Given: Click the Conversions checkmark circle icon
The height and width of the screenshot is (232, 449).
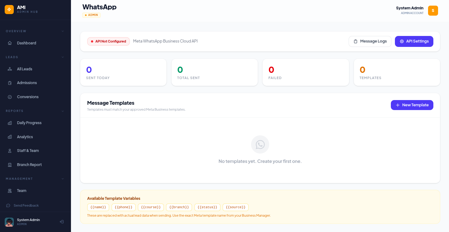Looking at the screenshot, I should click(10, 97).
